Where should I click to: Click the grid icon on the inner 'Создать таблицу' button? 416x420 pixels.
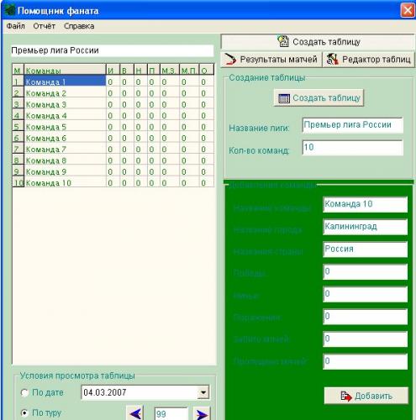tap(284, 98)
